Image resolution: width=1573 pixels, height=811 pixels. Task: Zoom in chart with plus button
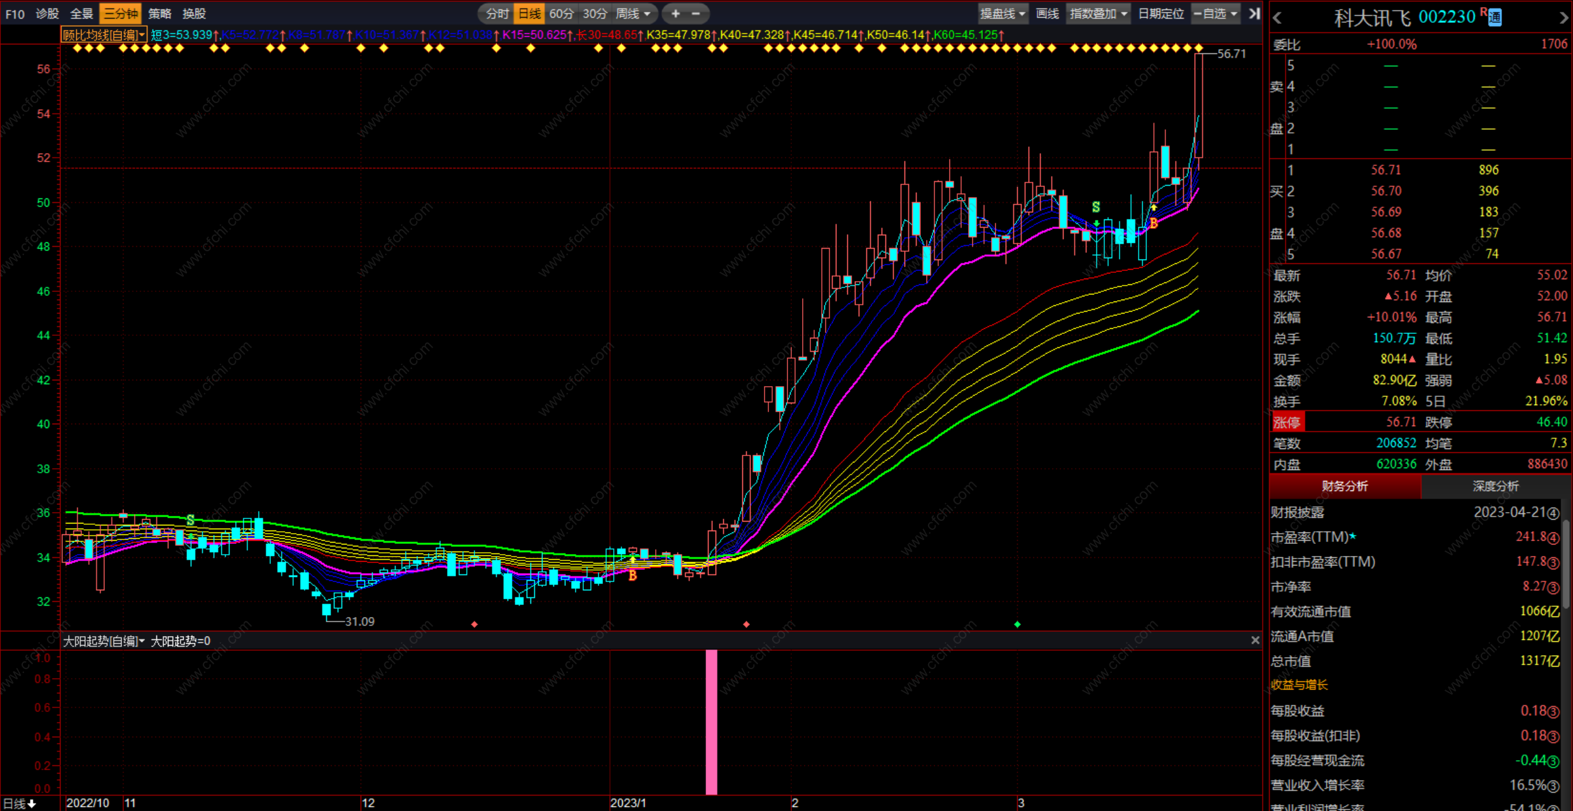[676, 13]
